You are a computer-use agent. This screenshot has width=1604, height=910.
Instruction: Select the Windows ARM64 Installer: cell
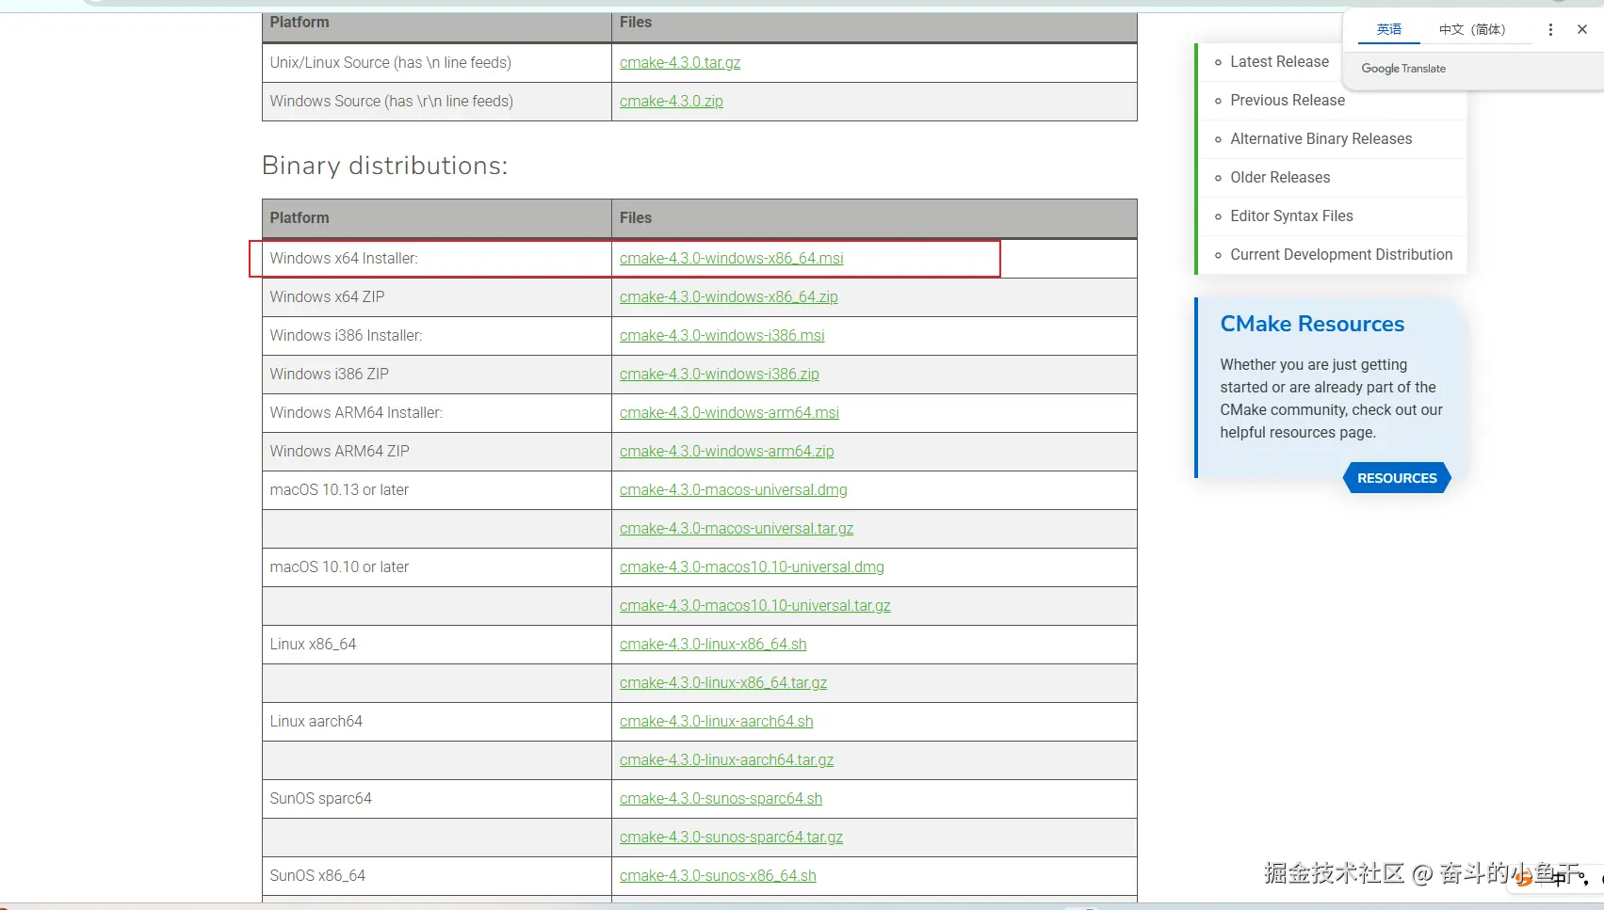click(x=437, y=413)
